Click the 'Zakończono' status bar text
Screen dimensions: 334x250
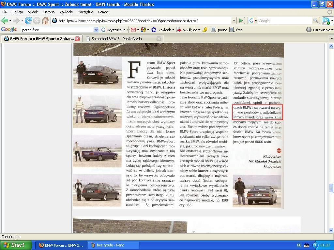[11, 237]
